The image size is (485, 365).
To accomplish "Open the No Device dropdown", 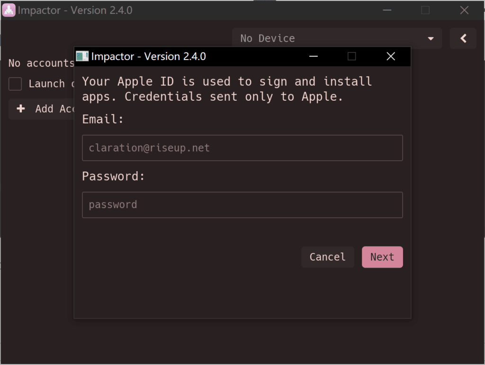I will click(x=337, y=38).
